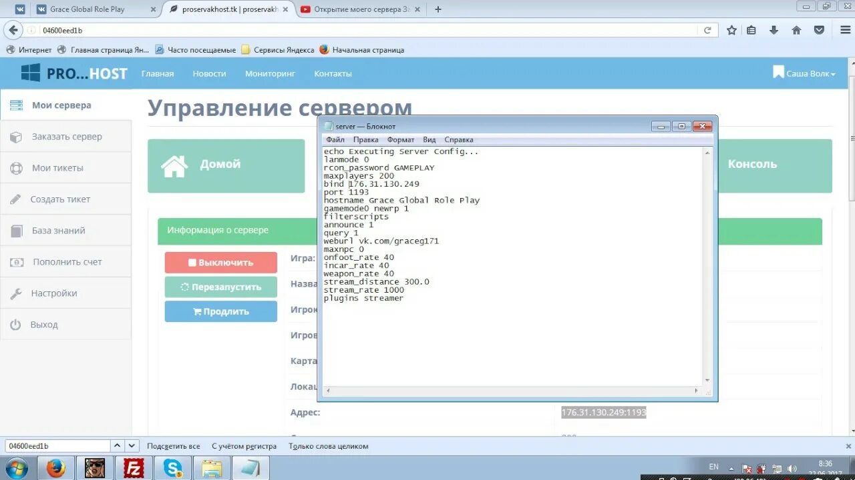Open a new browser tab
Image resolution: width=855 pixels, height=480 pixels.
pos(438,9)
